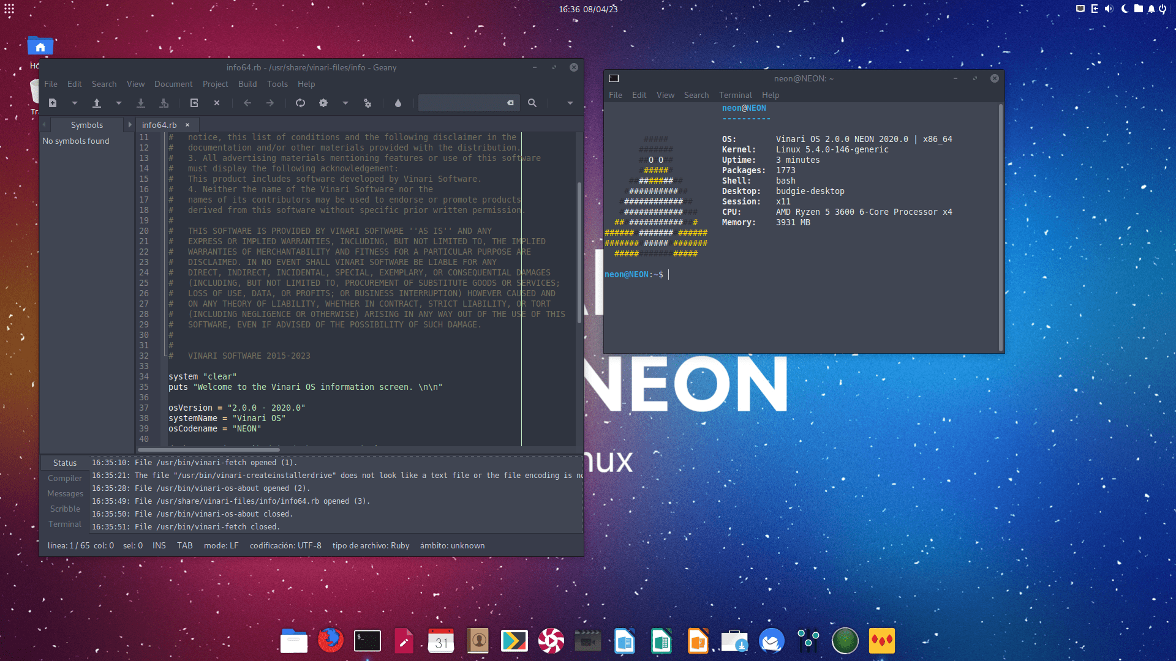Image resolution: width=1176 pixels, height=661 pixels.
Task: Open the terminal window's View menu
Action: (666, 95)
